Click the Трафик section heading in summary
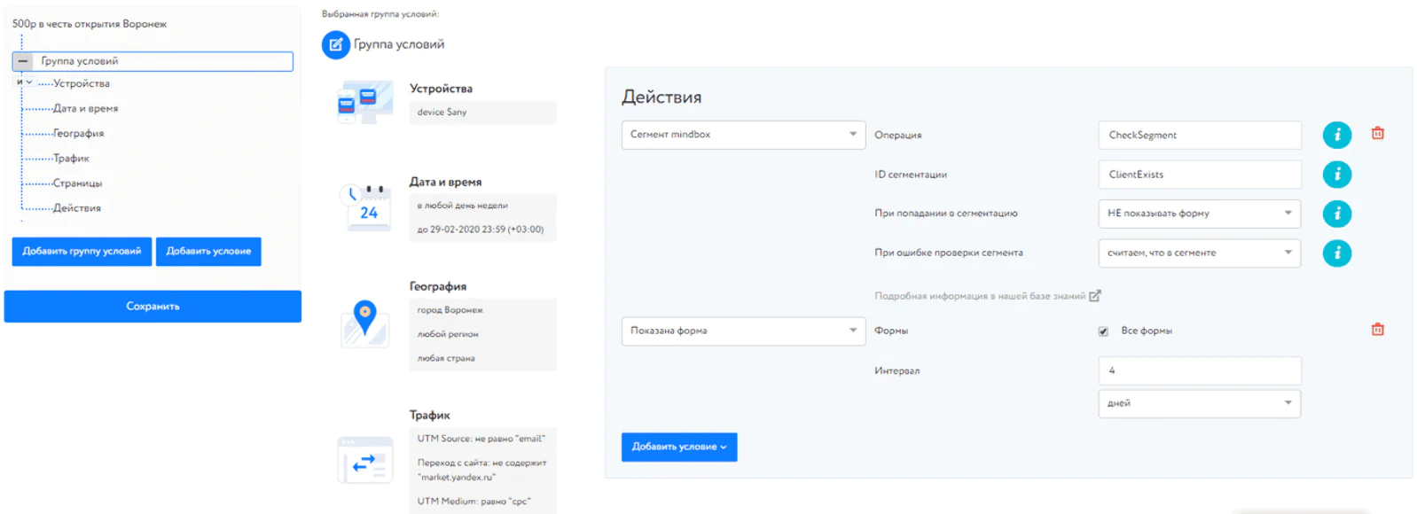Screen dimensions: 1417x514 (429, 415)
